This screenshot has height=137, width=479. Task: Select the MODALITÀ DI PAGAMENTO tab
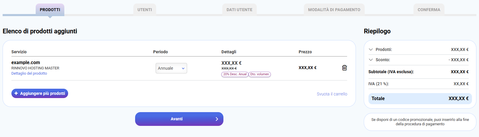click(x=334, y=10)
